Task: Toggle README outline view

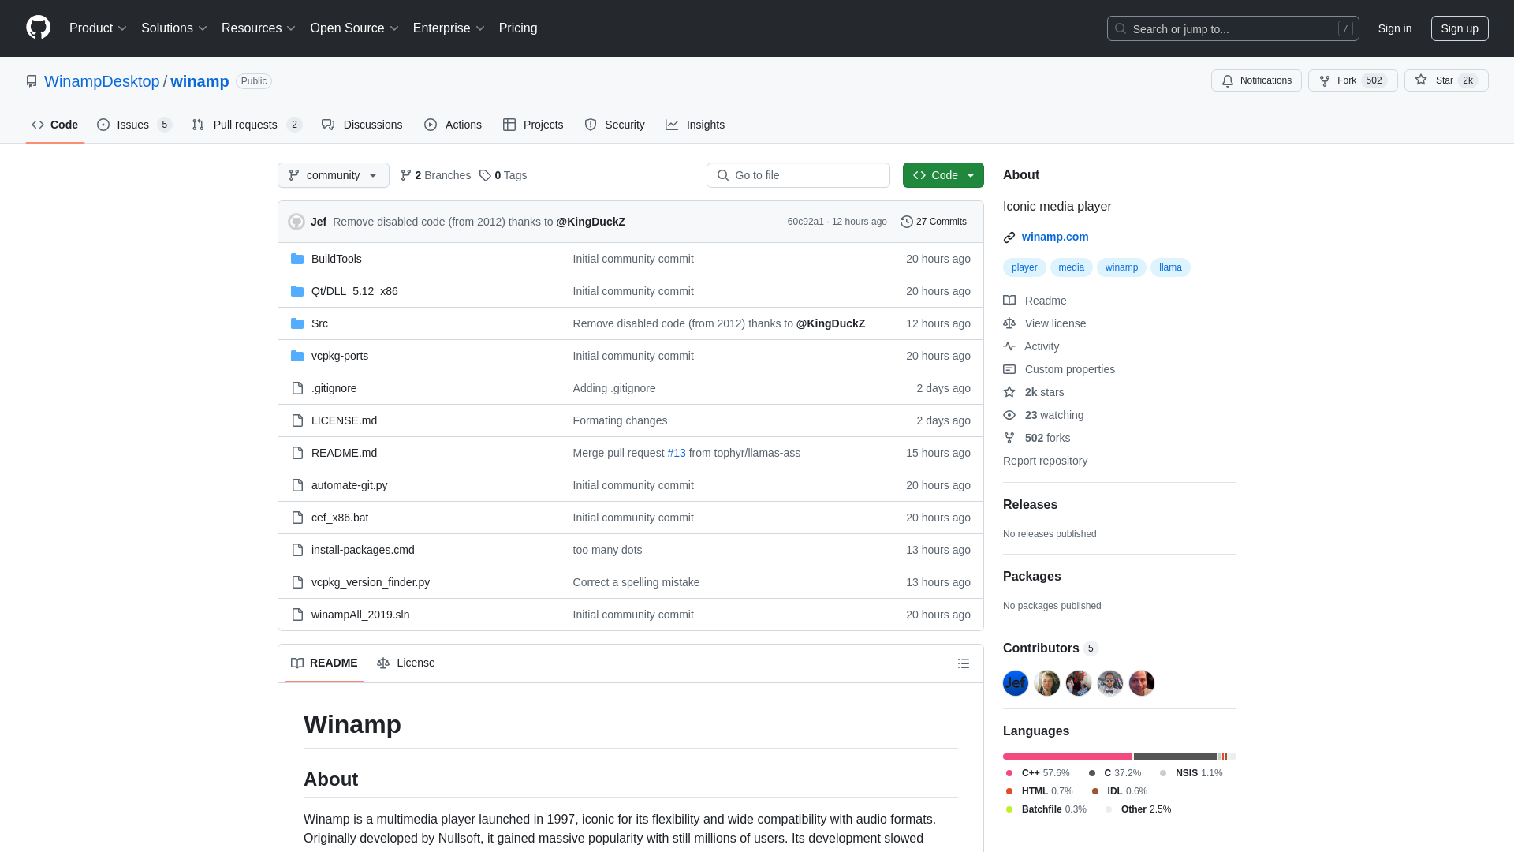Action: pyautogui.click(x=964, y=663)
